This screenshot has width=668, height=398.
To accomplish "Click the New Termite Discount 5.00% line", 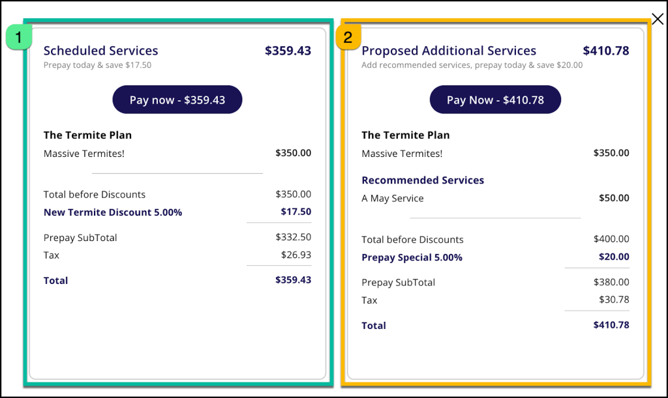I will pyautogui.click(x=113, y=212).
